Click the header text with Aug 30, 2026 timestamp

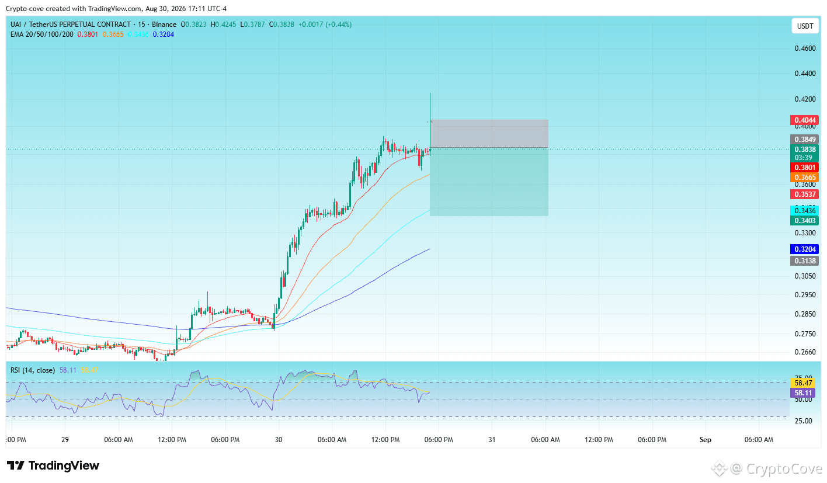116,9
